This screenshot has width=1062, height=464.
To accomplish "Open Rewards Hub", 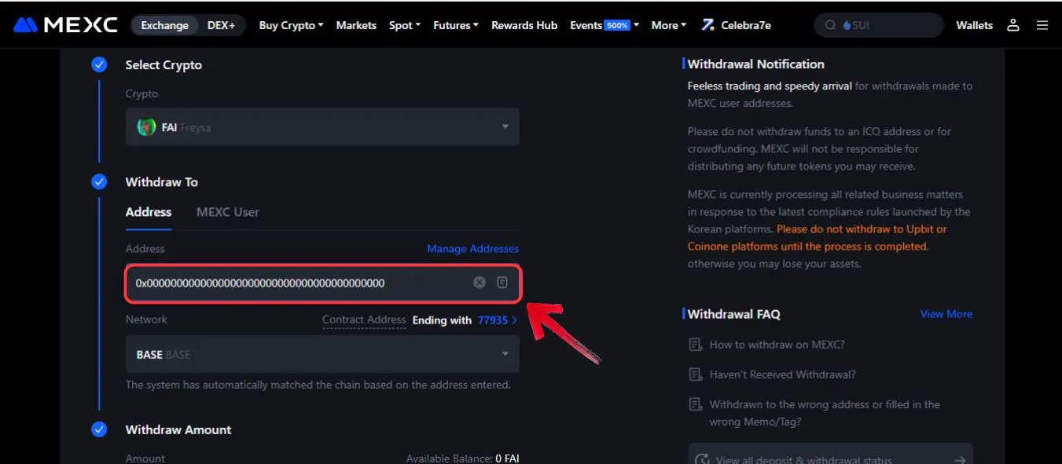I will [524, 25].
